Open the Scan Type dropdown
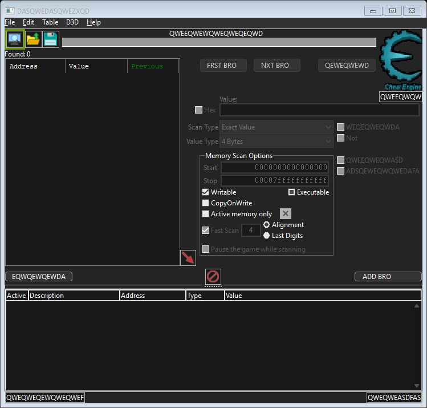 click(x=276, y=127)
